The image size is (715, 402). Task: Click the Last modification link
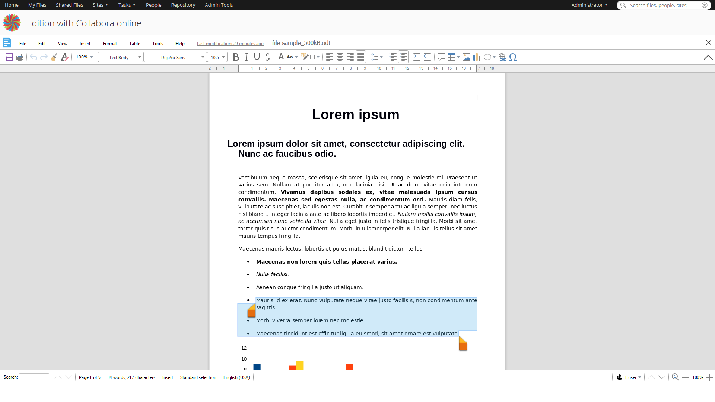point(230,44)
